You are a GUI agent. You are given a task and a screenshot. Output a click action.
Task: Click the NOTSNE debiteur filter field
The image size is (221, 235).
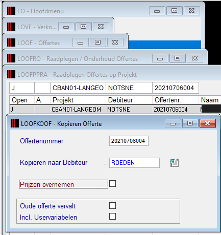coord(129,88)
